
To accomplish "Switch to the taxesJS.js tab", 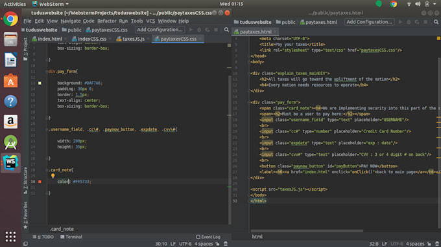I will [132, 39].
